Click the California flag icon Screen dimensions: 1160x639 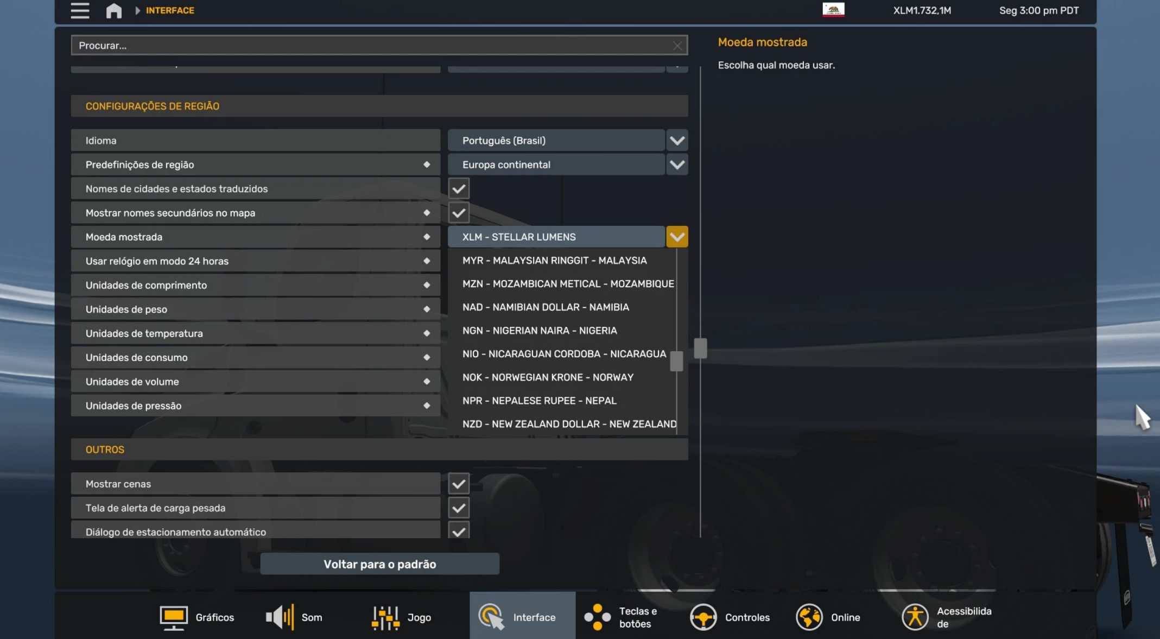[833, 10]
